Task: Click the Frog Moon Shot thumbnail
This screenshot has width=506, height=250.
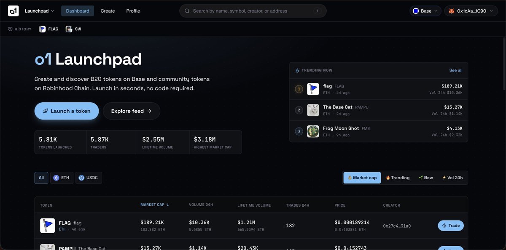Action: pos(313,131)
